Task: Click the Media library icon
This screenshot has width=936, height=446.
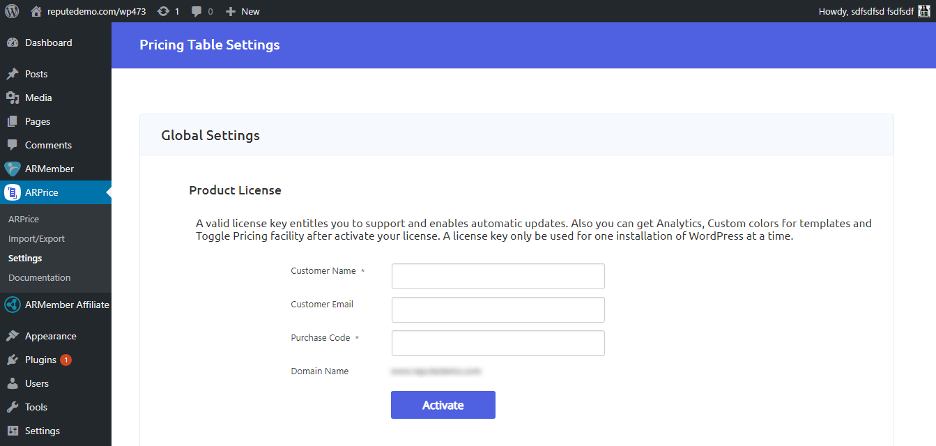Action: coord(13,98)
